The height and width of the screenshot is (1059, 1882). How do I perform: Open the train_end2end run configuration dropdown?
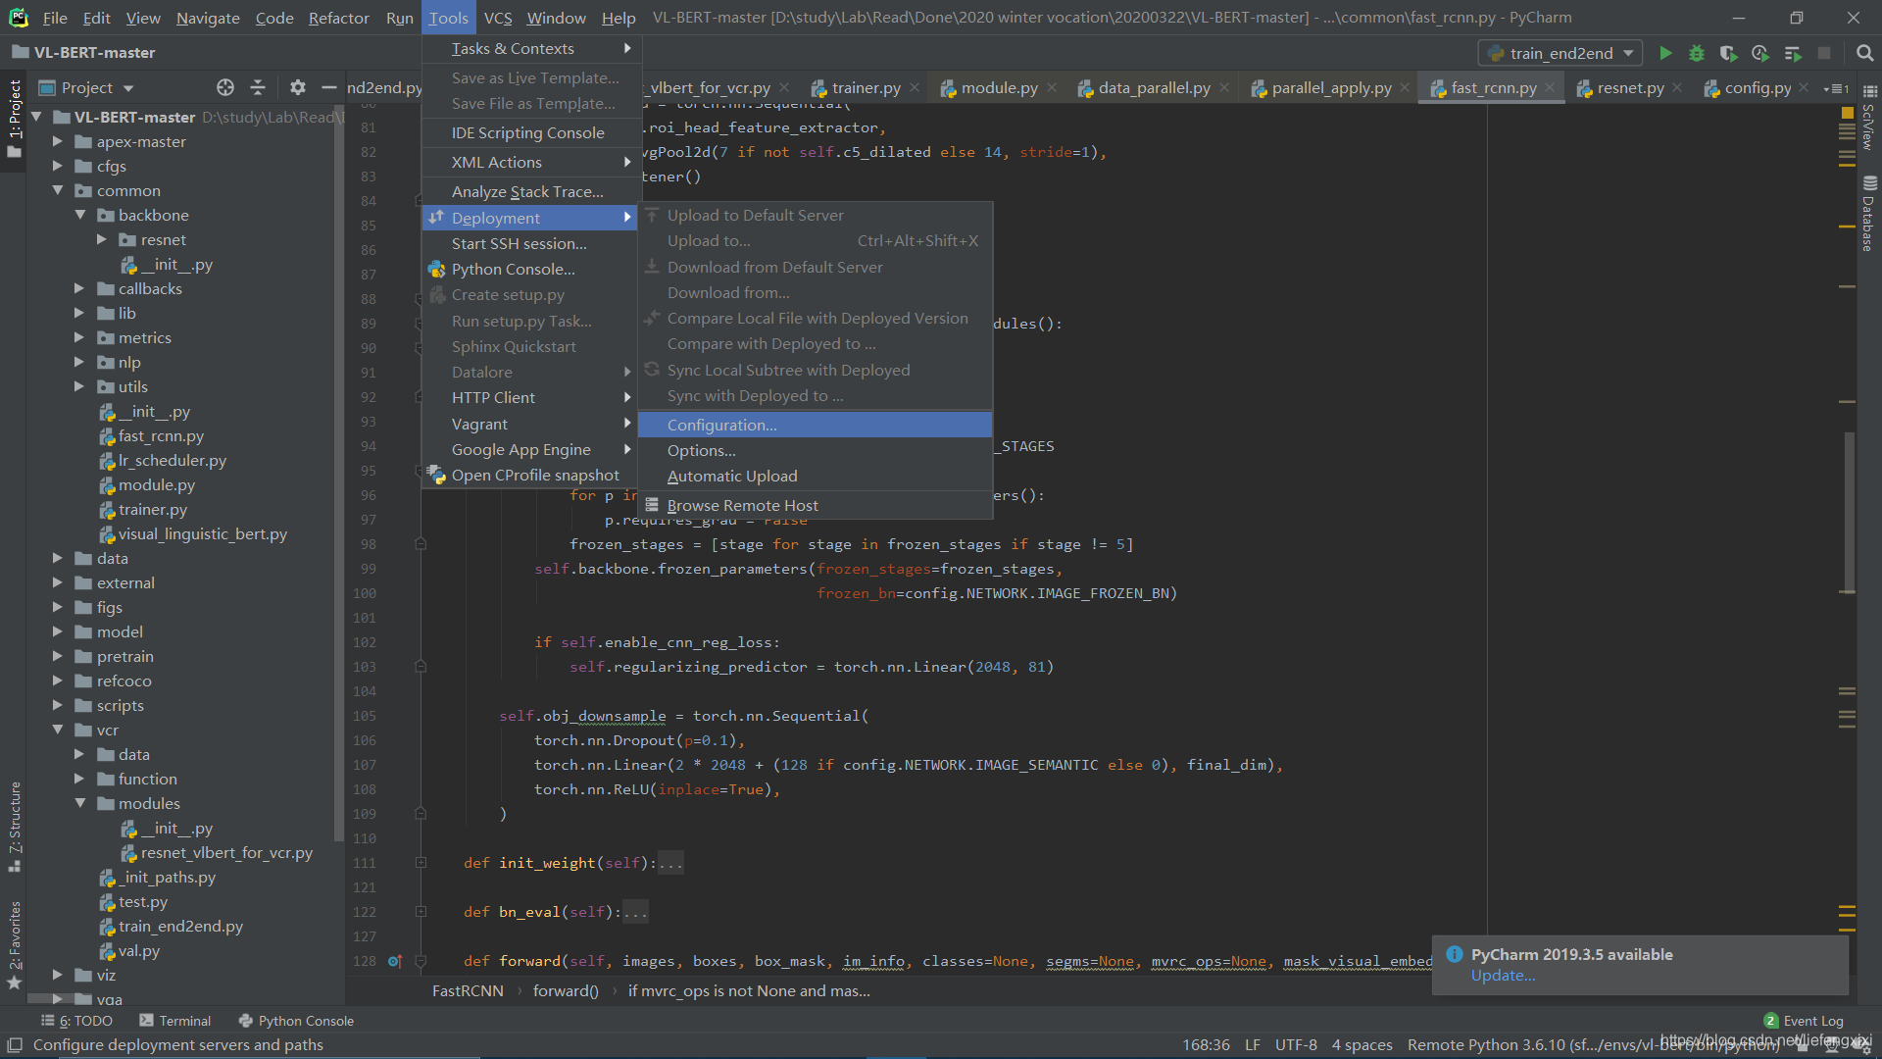click(1560, 53)
